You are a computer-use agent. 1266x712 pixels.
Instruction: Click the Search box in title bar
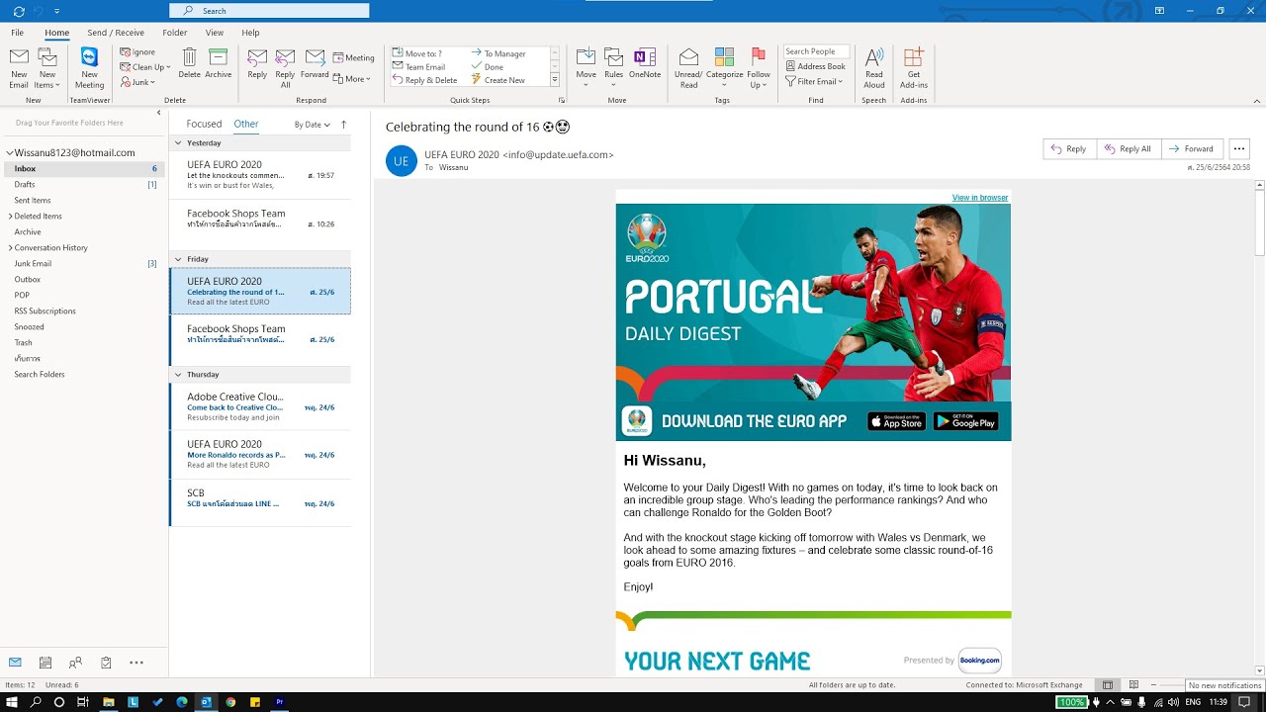(x=269, y=11)
